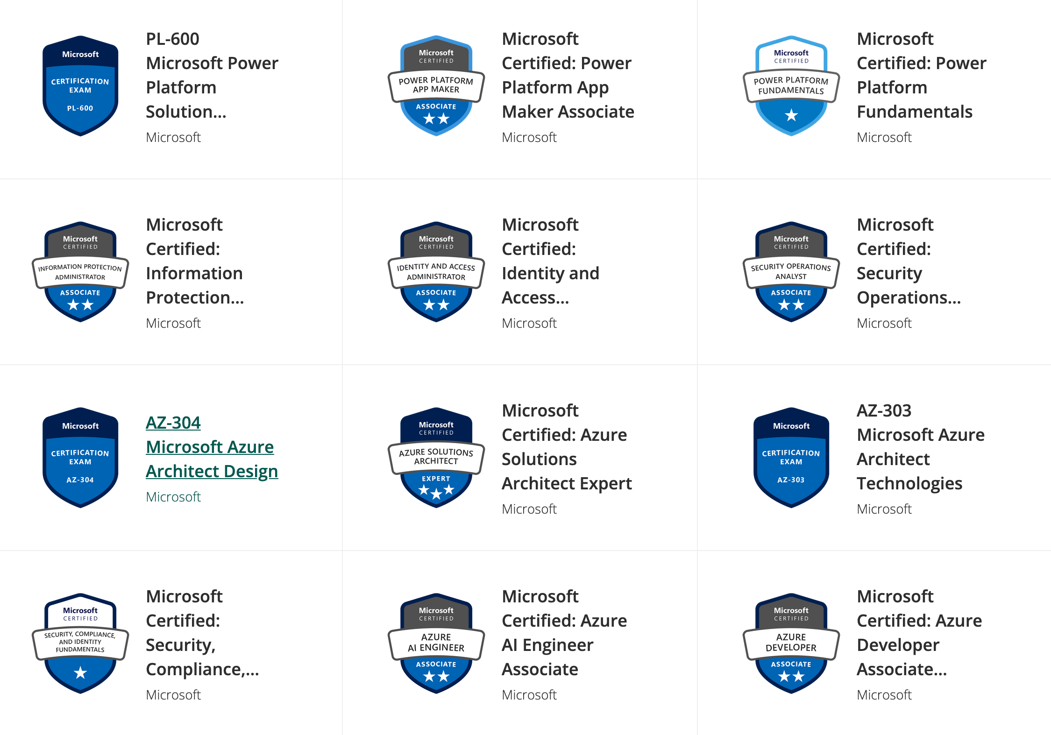1051x735 pixels.
Task: Click Microsoft Certified: Azure AI Engineer Associate title
Action: [564, 633]
